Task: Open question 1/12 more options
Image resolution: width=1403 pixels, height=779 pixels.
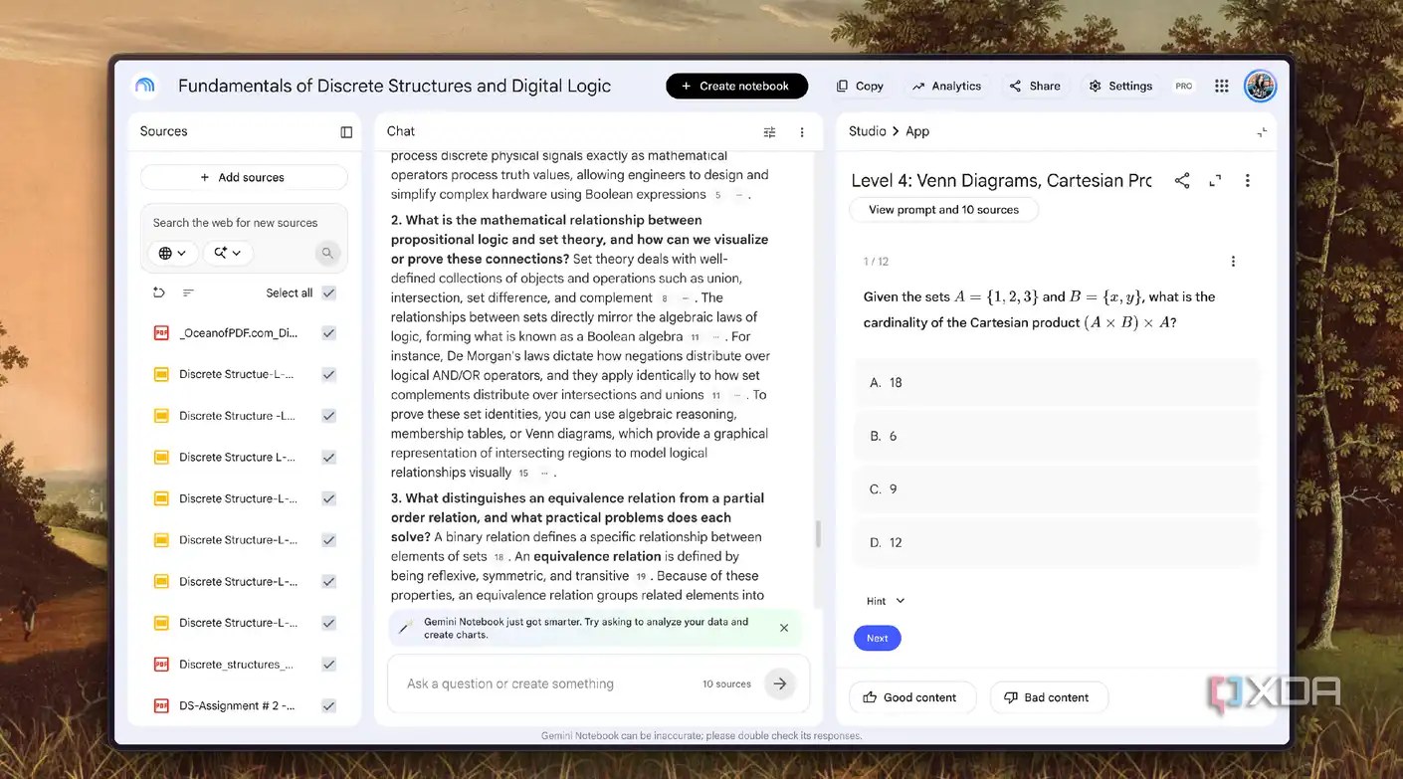Action: [x=1233, y=262]
